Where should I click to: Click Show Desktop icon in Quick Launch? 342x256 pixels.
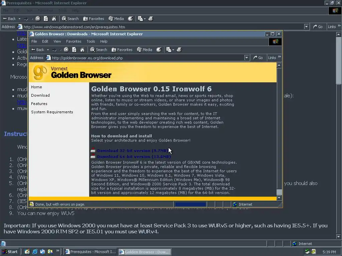point(27,252)
